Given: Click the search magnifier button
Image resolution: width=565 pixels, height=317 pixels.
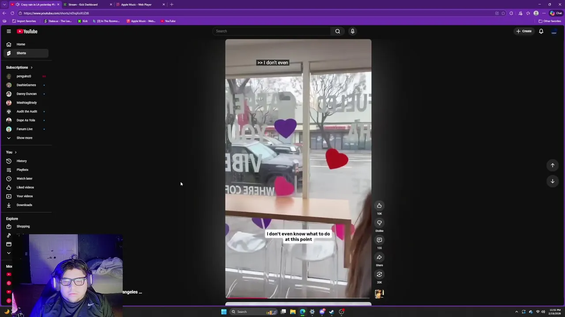Looking at the screenshot, I should [x=338, y=31].
